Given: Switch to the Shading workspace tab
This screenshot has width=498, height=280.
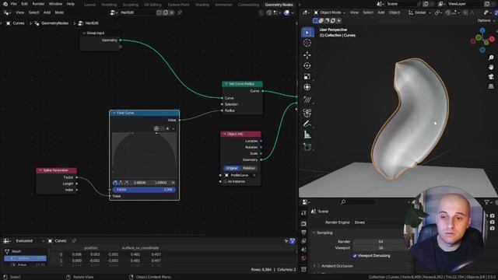Looking at the screenshot, I should (x=202, y=5).
